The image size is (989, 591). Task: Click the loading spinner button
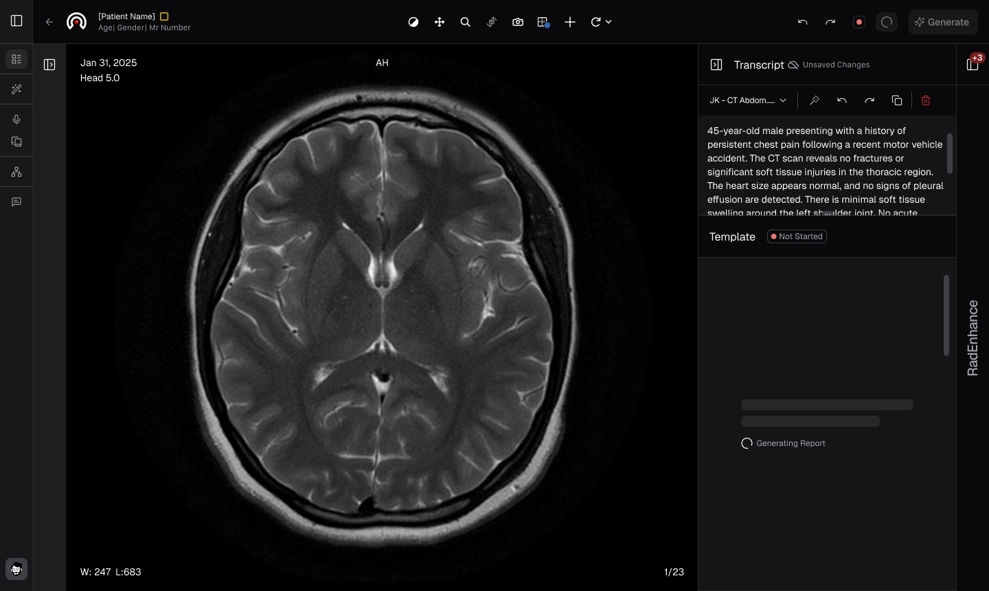[x=887, y=22]
